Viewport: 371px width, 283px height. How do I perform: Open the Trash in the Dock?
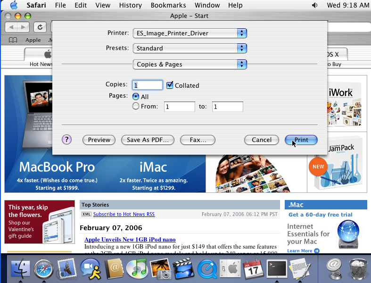click(x=358, y=269)
